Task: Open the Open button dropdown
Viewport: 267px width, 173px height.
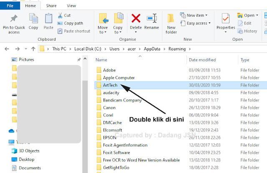Action: click(x=257, y=15)
